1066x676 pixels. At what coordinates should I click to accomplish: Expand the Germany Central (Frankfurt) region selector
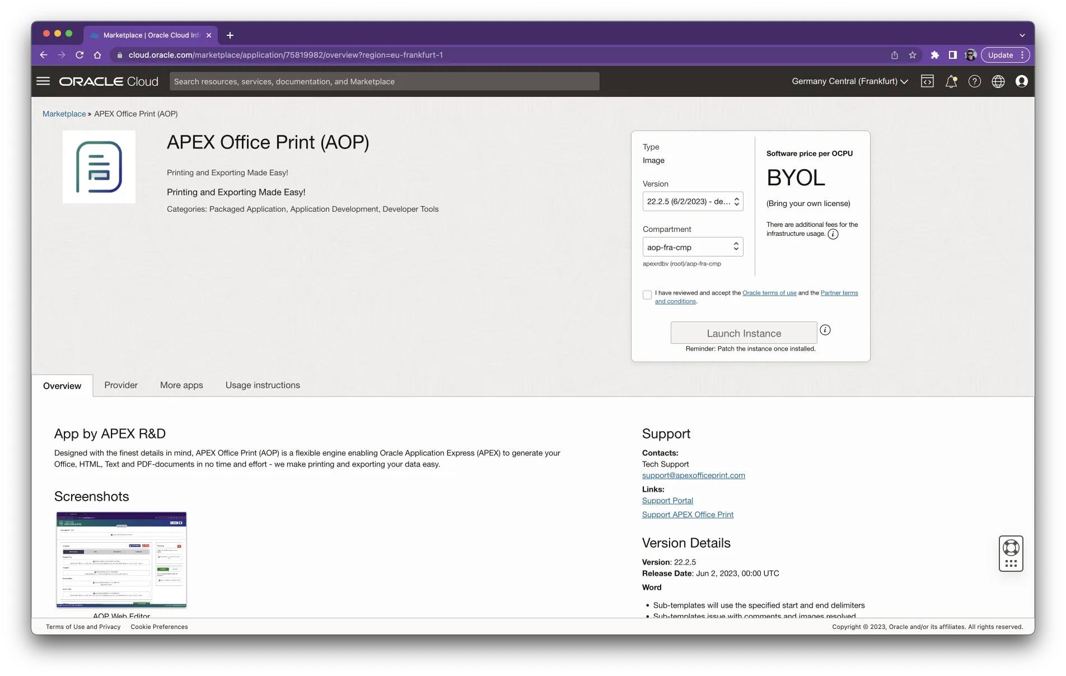[x=850, y=81]
